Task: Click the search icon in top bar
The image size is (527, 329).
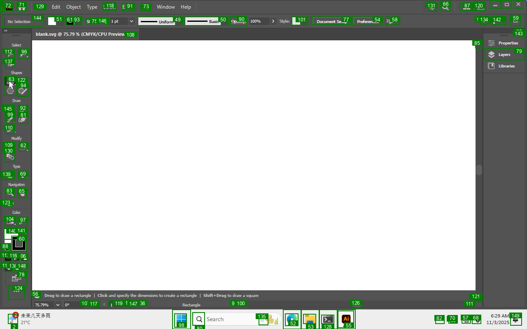Action: pyautogui.click(x=445, y=6)
